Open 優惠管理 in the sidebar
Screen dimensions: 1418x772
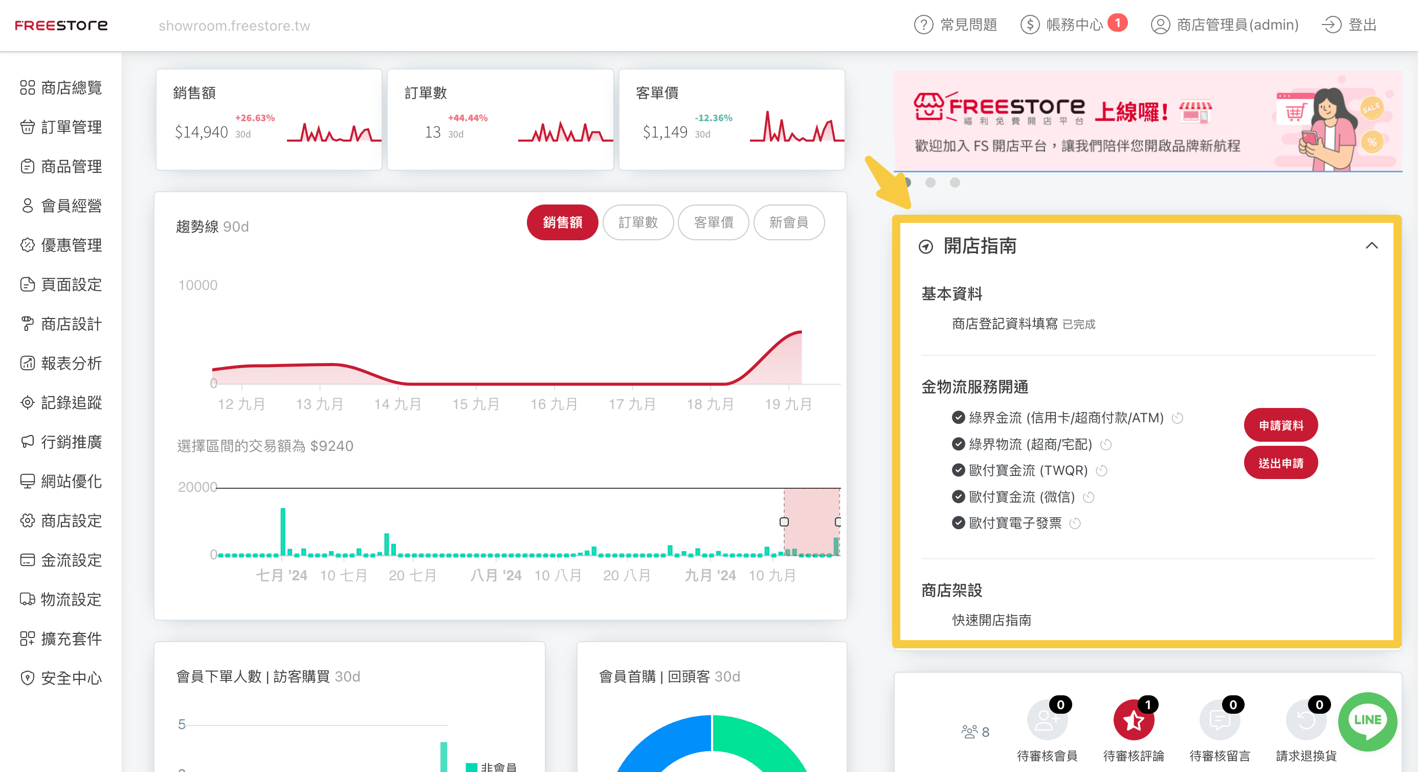point(61,245)
